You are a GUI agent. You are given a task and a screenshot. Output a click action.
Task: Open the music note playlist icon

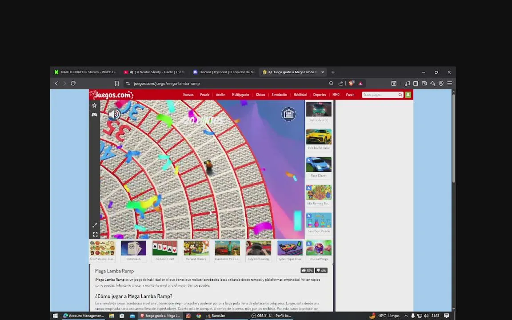407,84
